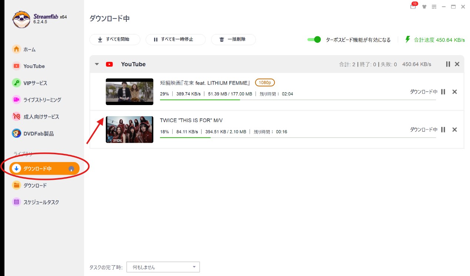The width and height of the screenshot is (470, 276).
Task: Click 51.39 MB / 177.00 MB size text
Action: (x=230, y=94)
